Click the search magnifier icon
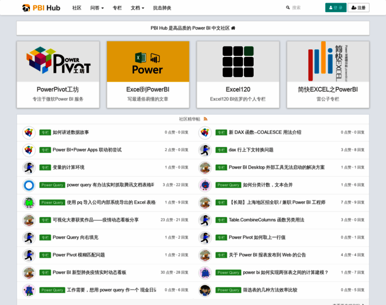 point(287,8)
